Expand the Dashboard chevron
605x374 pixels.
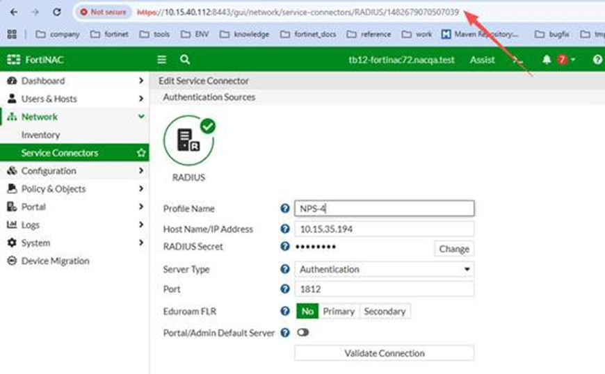coord(141,81)
